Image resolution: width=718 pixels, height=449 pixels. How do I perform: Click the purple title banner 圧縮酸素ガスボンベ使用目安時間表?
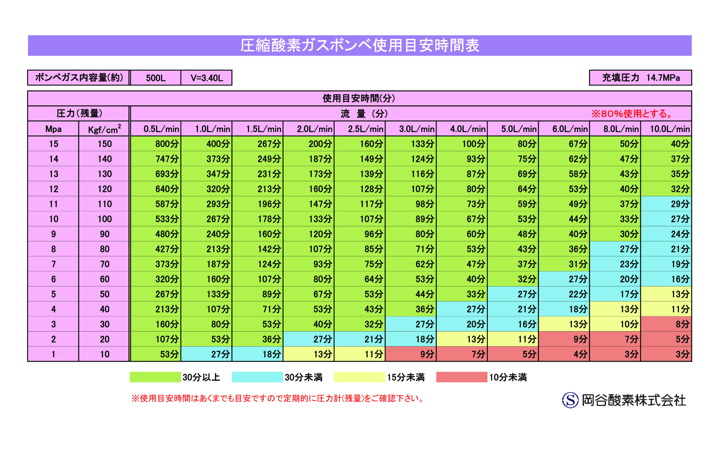[x=360, y=45]
